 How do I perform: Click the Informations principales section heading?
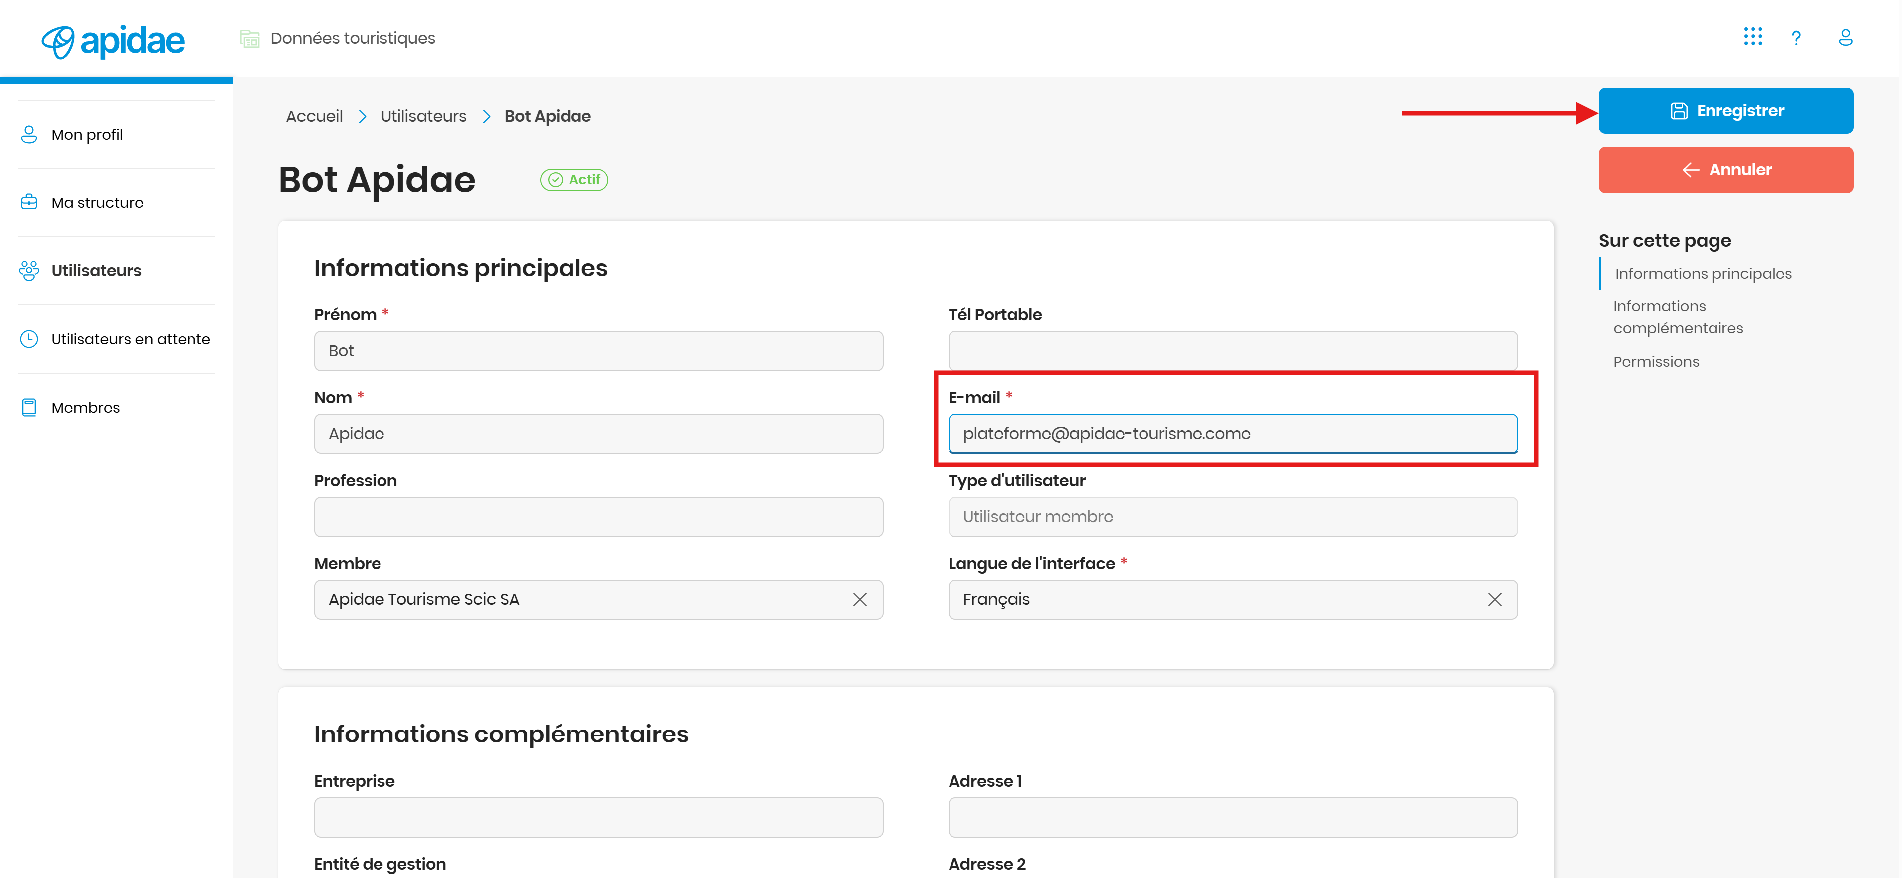tap(461, 268)
